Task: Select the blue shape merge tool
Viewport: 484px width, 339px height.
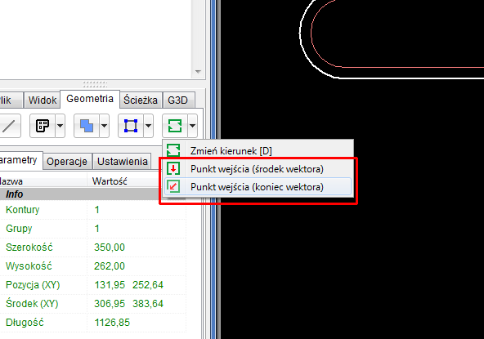Action: coord(87,126)
